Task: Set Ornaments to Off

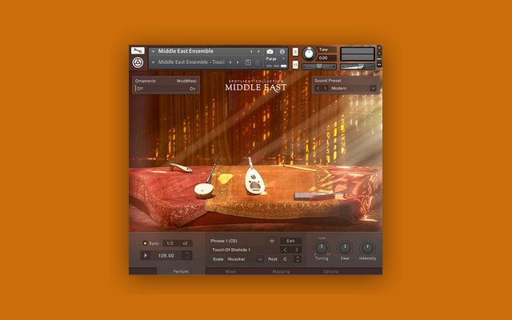Action: tap(140, 89)
